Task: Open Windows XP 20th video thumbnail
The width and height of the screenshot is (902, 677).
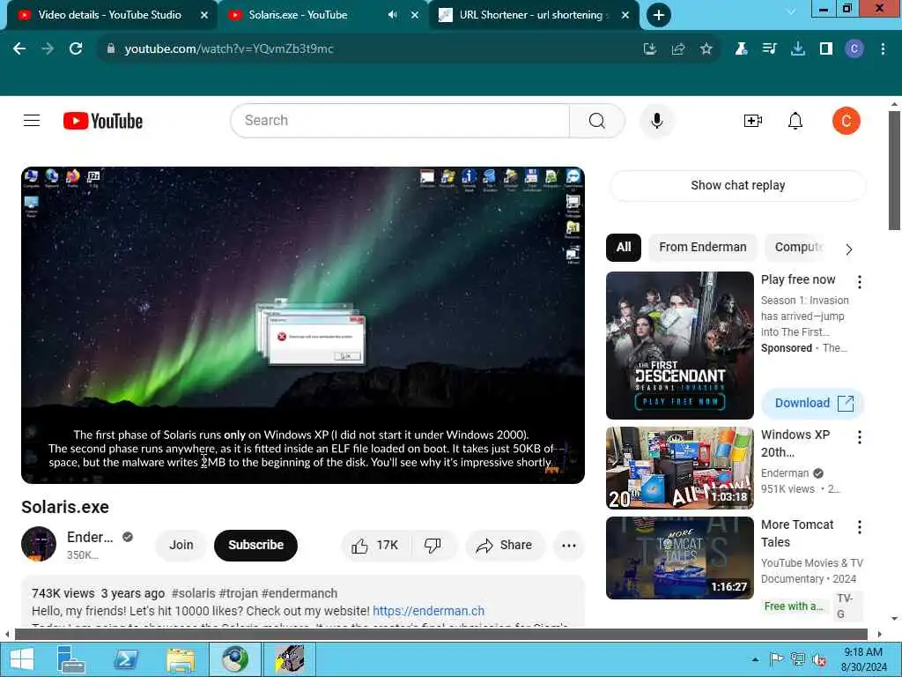Action: pos(679,468)
